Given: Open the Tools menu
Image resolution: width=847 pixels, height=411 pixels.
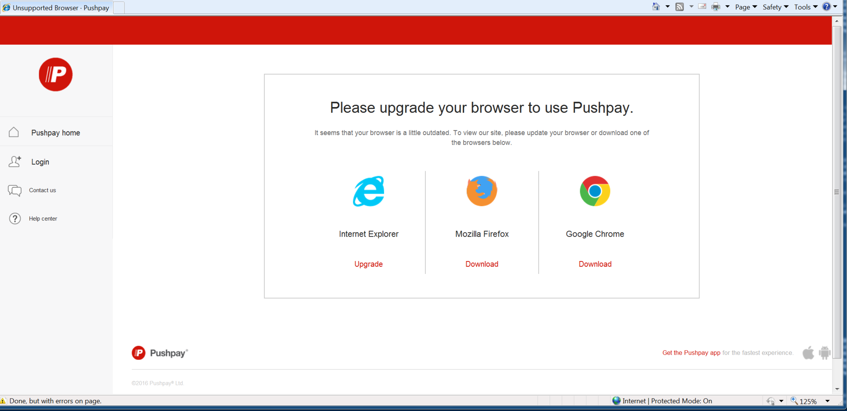Looking at the screenshot, I should click(x=803, y=6).
